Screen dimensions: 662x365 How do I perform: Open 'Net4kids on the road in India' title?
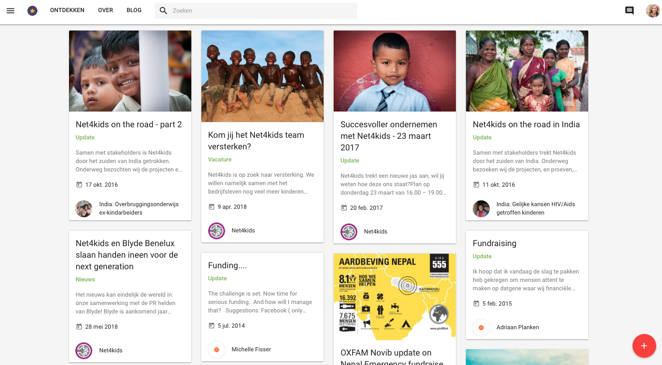tap(526, 125)
